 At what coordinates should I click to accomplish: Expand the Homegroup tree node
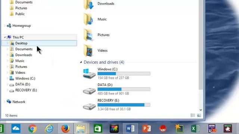[x=5, y=26]
